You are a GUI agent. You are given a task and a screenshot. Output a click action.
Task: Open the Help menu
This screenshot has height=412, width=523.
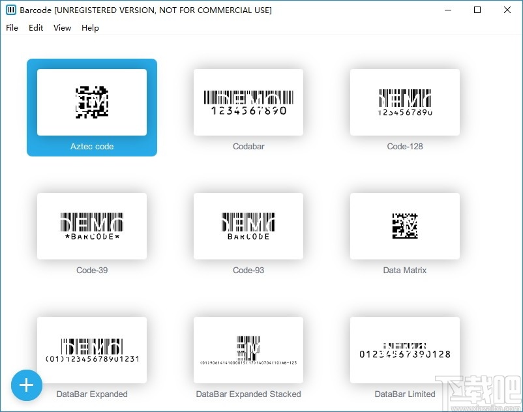[x=90, y=27]
